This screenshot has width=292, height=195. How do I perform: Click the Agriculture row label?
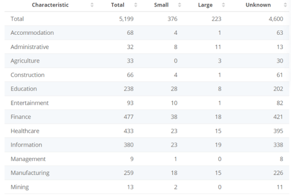pyautogui.click(x=25, y=61)
